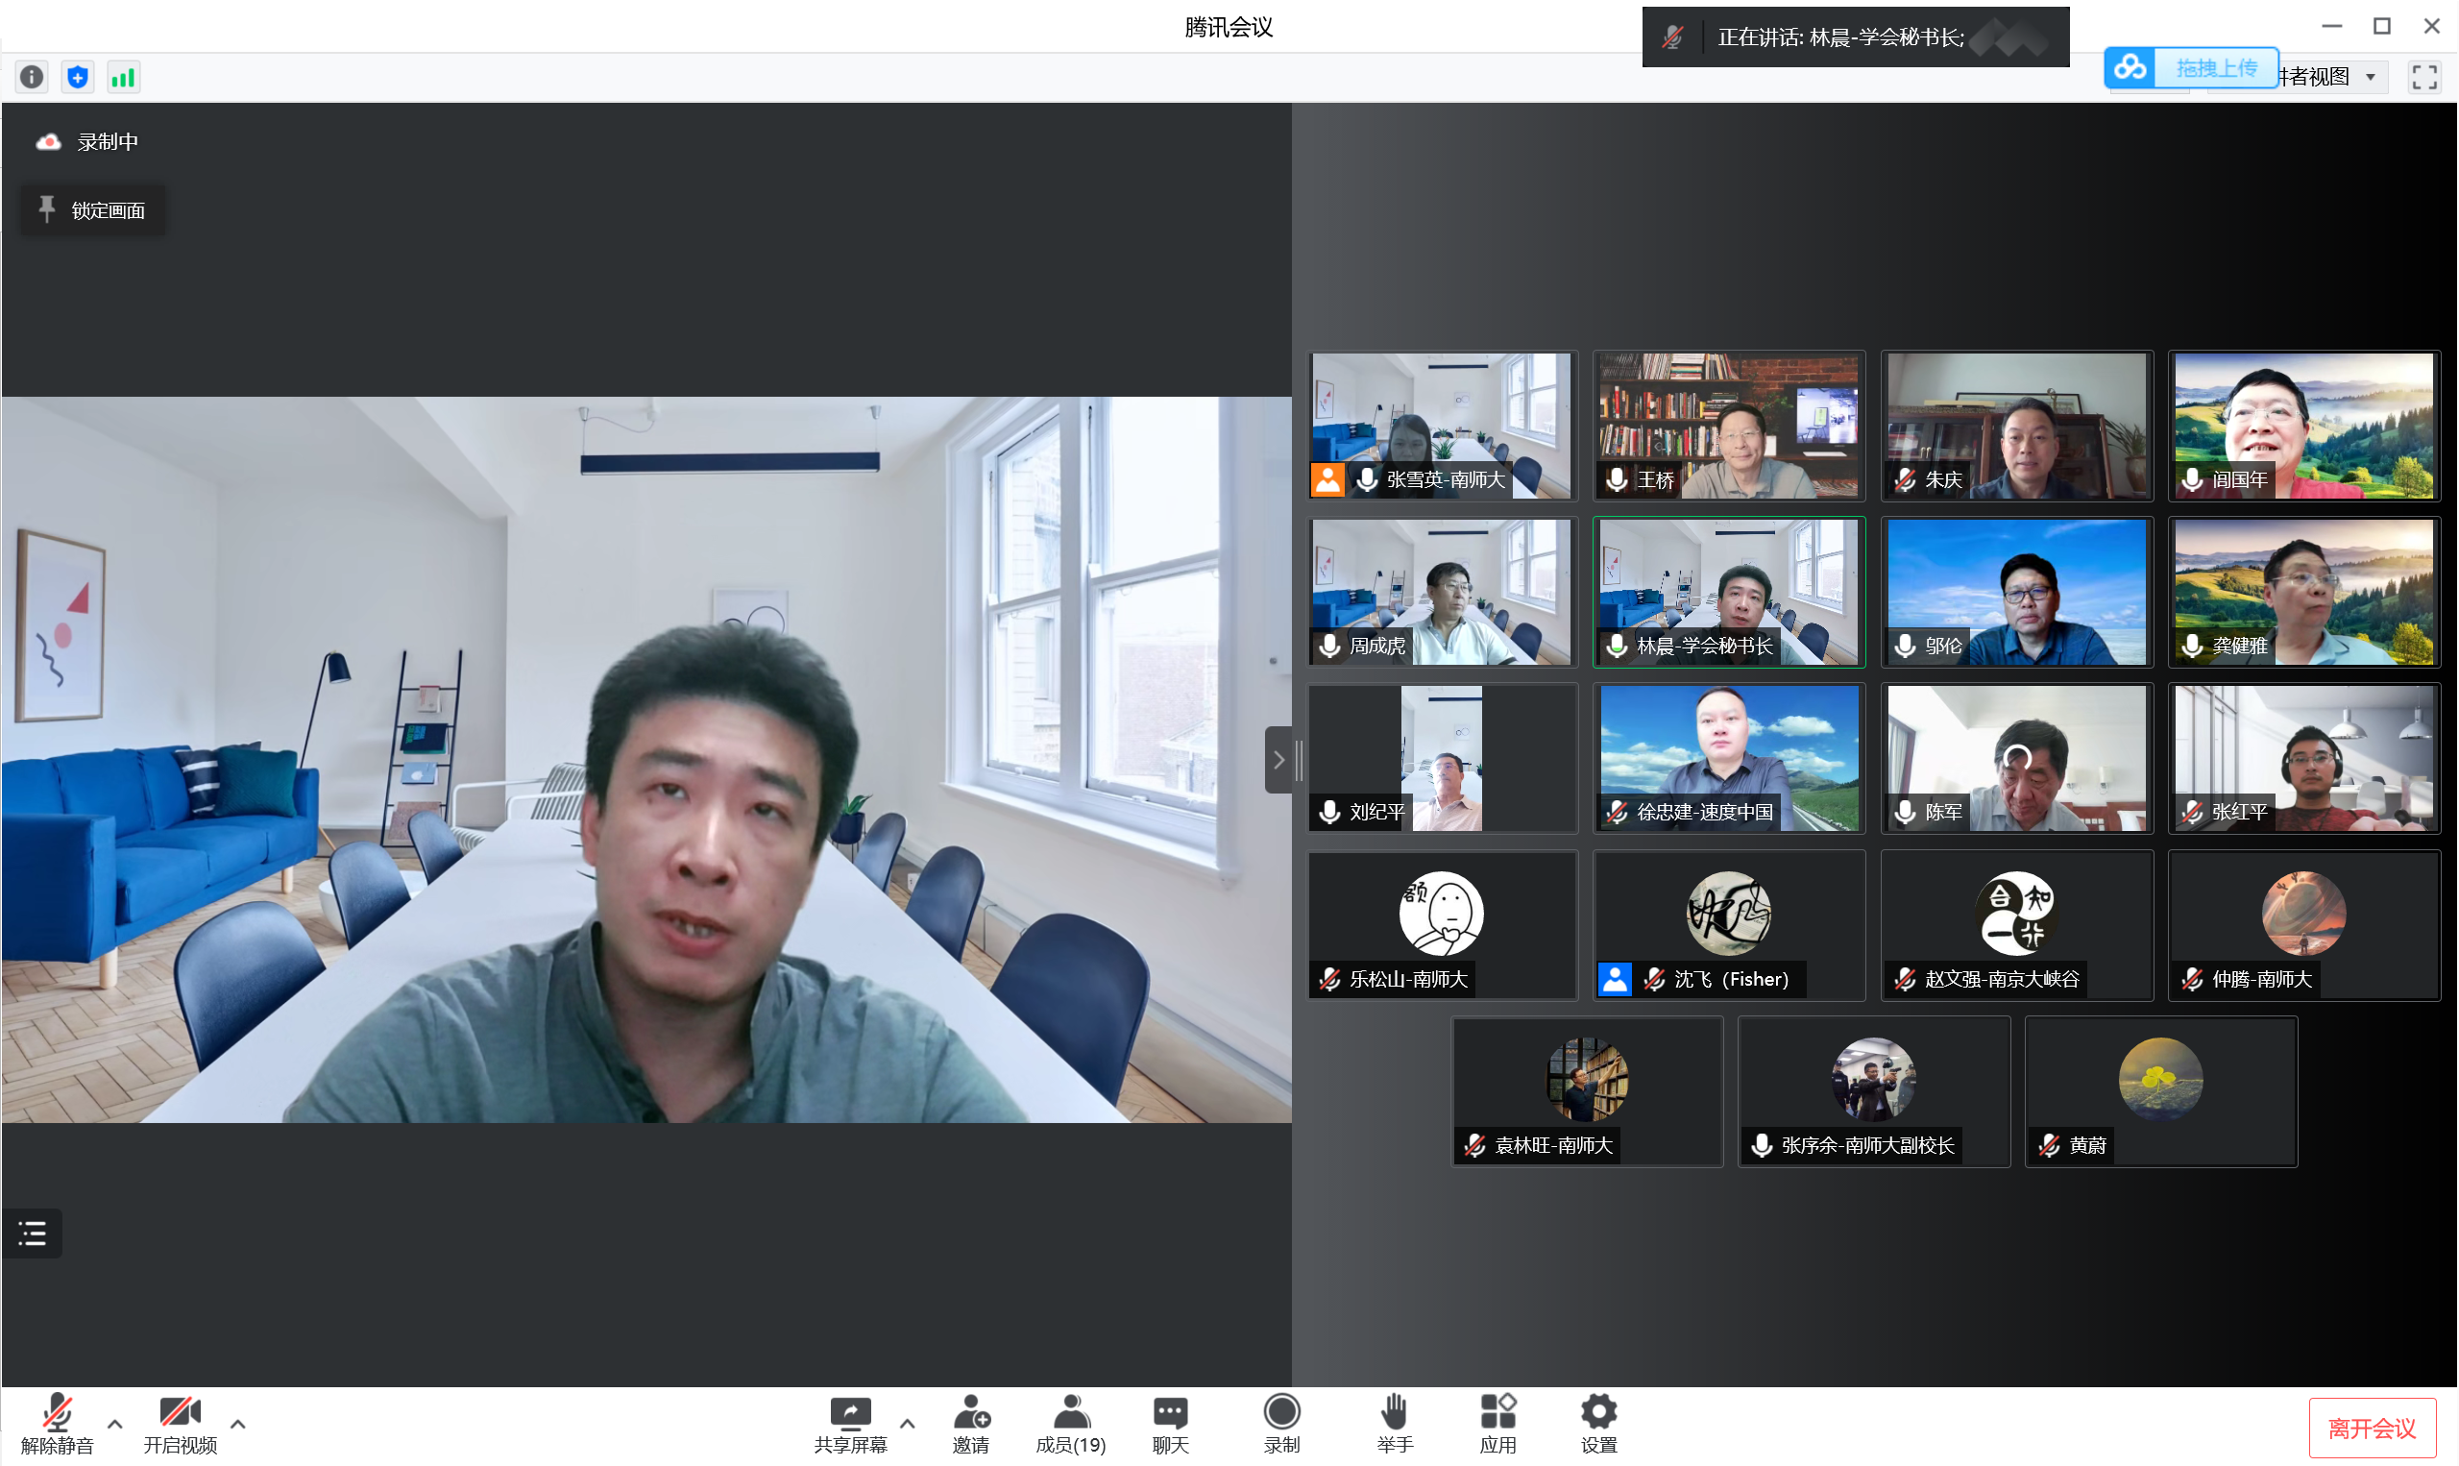This screenshot has height=1466, width=2459.
Task: Click muted mic icon on 徐忠建-速度中国 label
Action: (x=1617, y=812)
